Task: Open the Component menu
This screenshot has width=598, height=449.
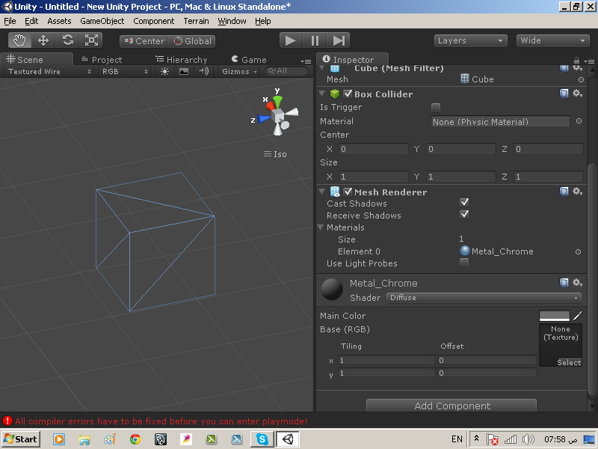Action: [x=153, y=21]
